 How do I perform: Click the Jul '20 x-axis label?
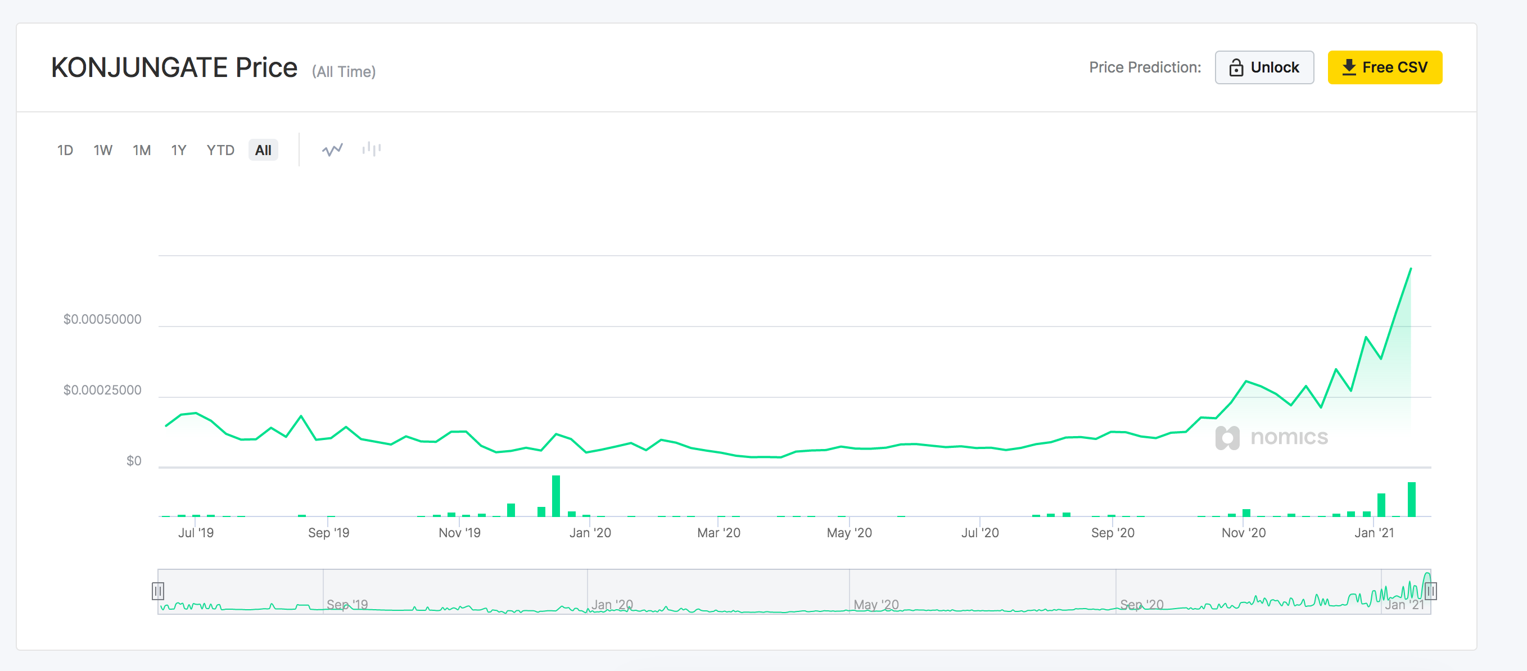click(x=980, y=533)
